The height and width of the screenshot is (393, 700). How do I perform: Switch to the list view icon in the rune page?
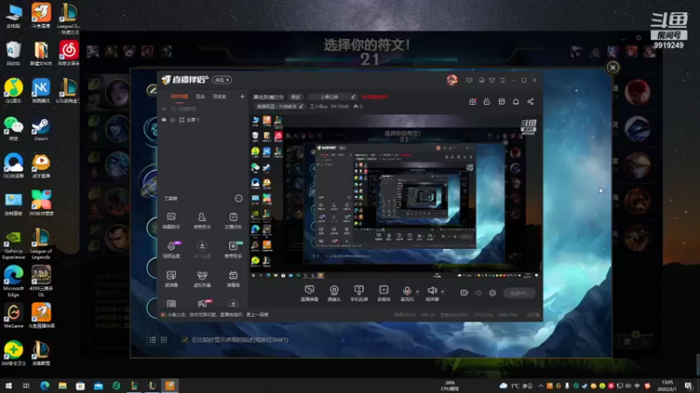(x=152, y=340)
